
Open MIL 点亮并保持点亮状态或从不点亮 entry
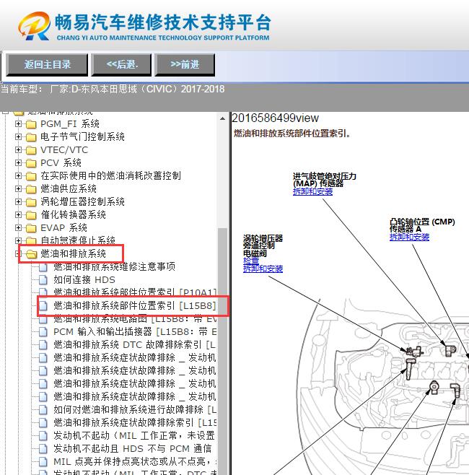click(135, 462)
